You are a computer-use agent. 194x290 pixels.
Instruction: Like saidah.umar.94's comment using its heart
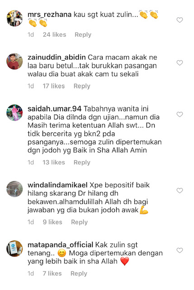coord(180,114)
